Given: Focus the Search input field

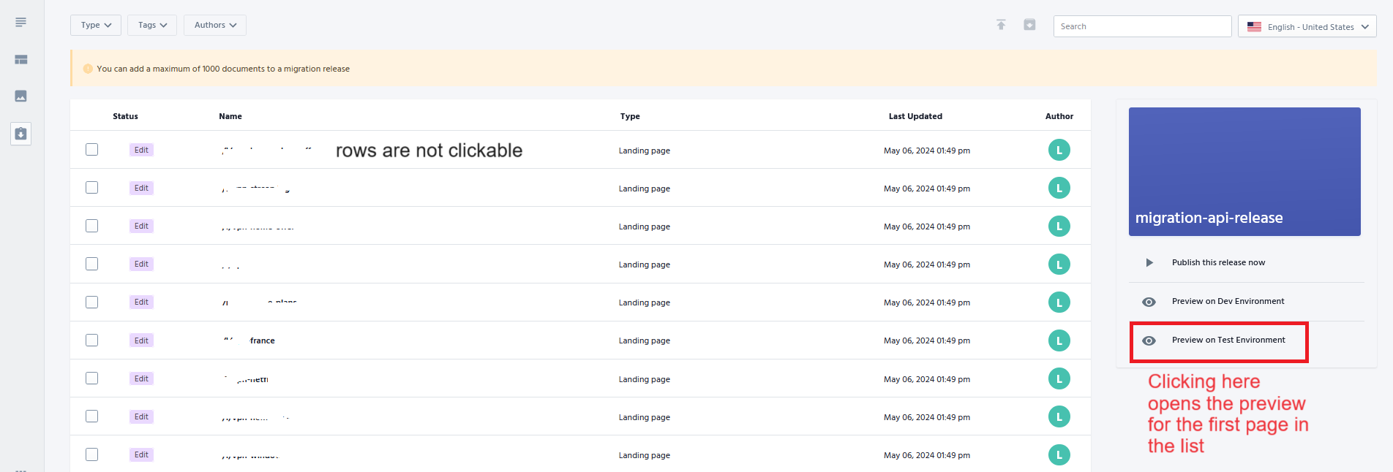Looking at the screenshot, I should pyautogui.click(x=1142, y=26).
